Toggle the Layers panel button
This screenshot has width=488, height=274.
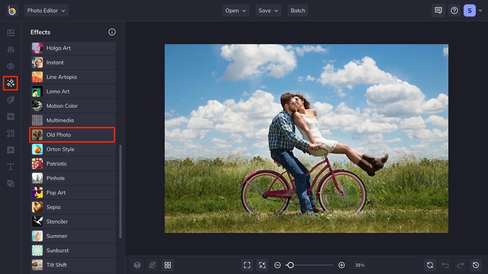[x=137, y=265]
